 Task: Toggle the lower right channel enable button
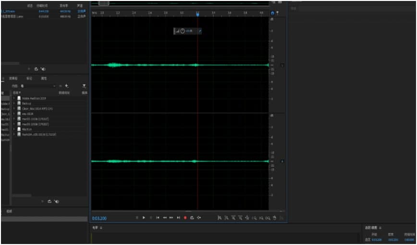(x=282, y=161)
